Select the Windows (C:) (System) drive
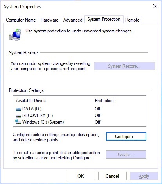 pos(79,122)
